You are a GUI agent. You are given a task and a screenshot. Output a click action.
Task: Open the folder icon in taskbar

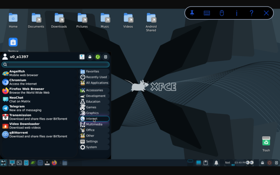click(65, 163)
